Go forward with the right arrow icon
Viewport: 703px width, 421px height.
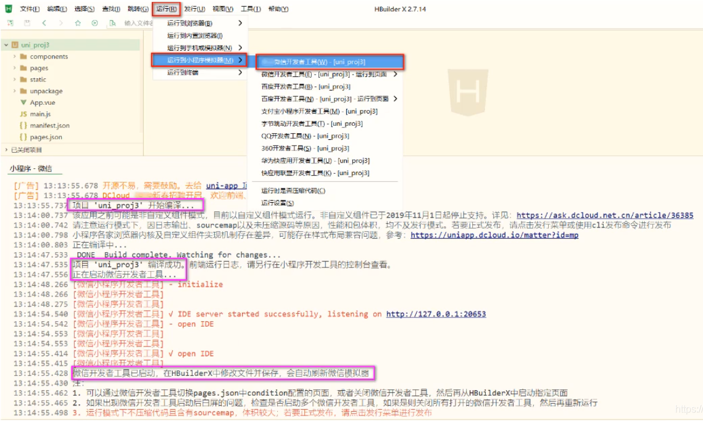[x=60, y=23]
